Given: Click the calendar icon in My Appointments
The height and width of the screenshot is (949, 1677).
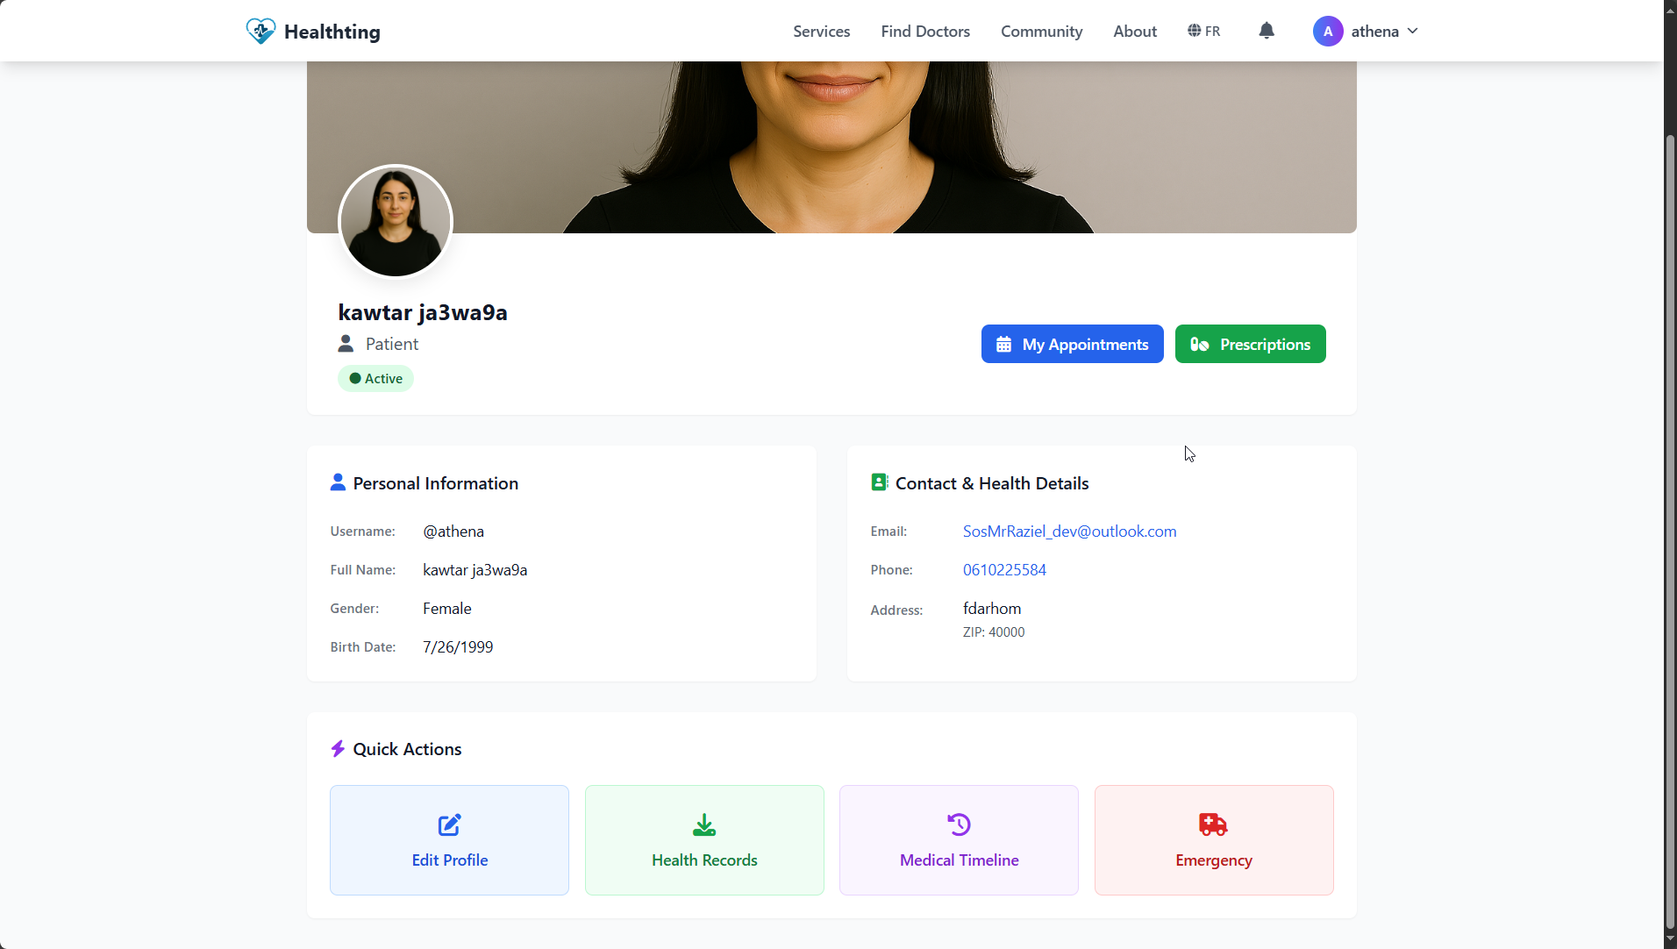Looking at the screenshot, I should (x=1003, y=345).
